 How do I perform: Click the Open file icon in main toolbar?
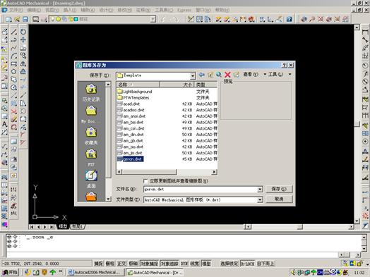pyautogui.click(x=17, y=19)
